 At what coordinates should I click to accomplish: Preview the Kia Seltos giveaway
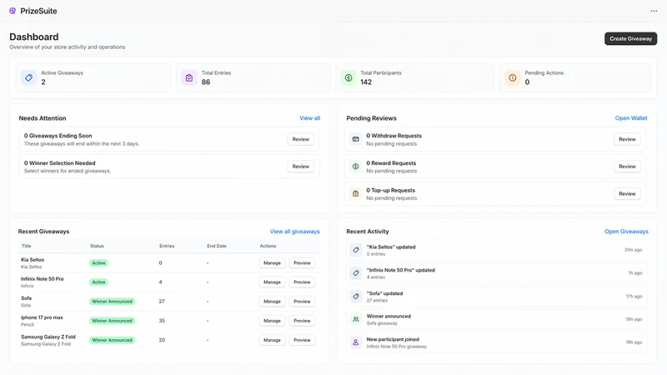tap(302, 263)
